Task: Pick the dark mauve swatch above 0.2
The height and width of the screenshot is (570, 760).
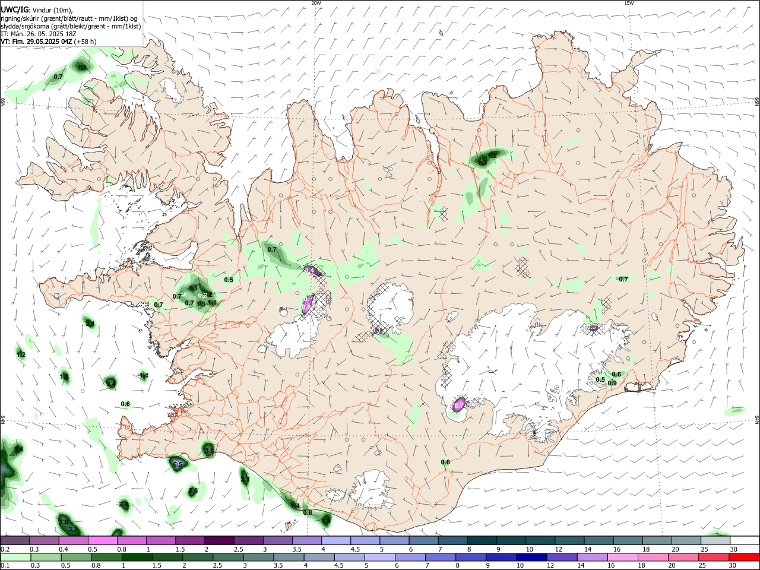Action: point(15,541)
